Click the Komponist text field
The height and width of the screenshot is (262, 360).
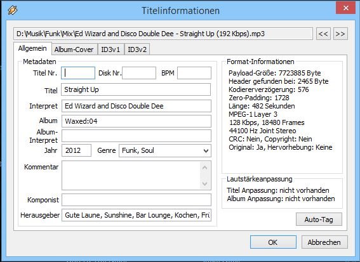[137, 200]
